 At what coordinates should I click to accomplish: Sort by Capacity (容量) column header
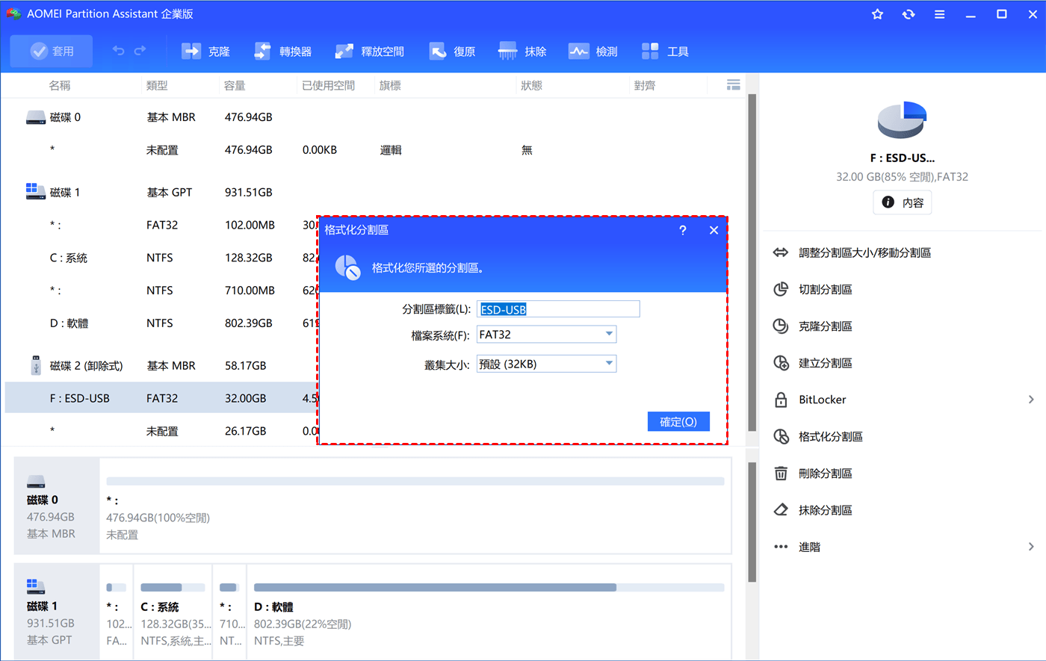tap(235, 85)
